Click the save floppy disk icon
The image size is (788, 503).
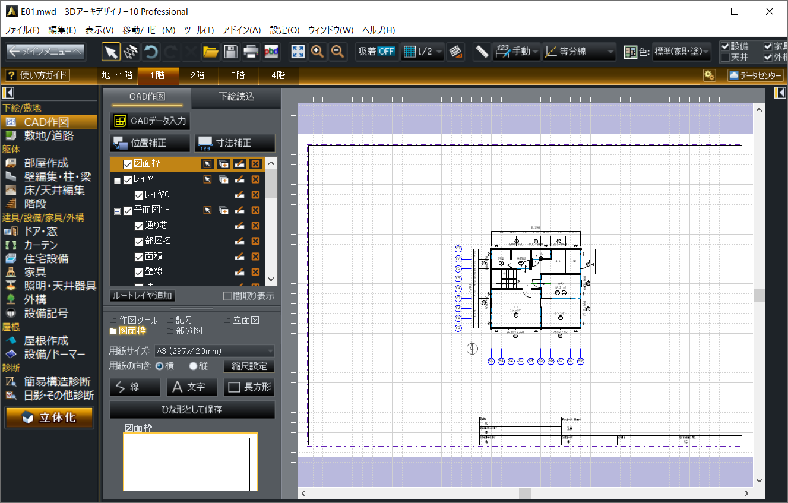point(230,52)
